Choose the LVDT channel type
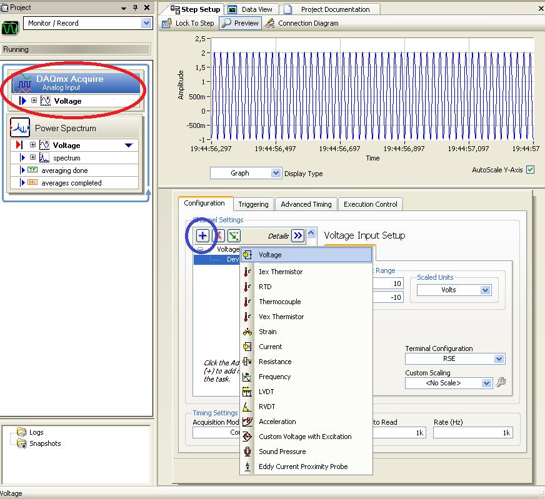 tap(306, 392)
